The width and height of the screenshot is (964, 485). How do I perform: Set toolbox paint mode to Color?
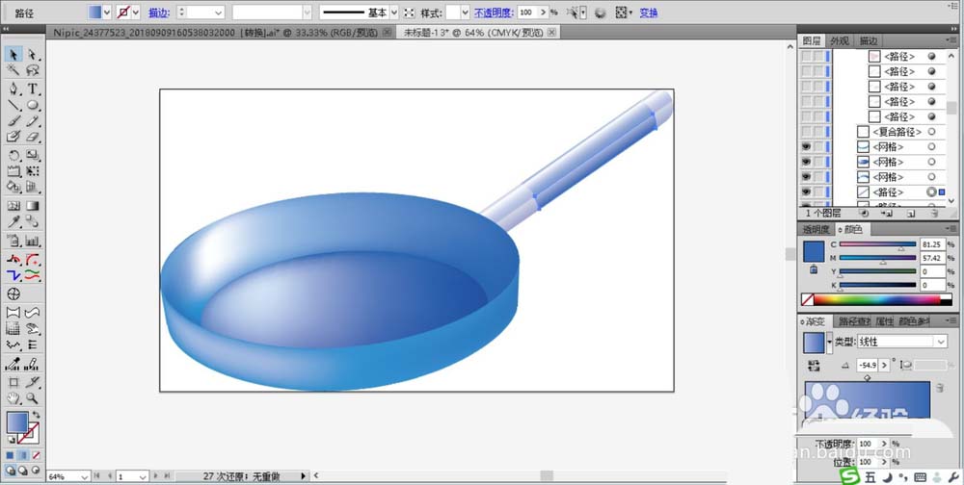(x=11, y=455)
